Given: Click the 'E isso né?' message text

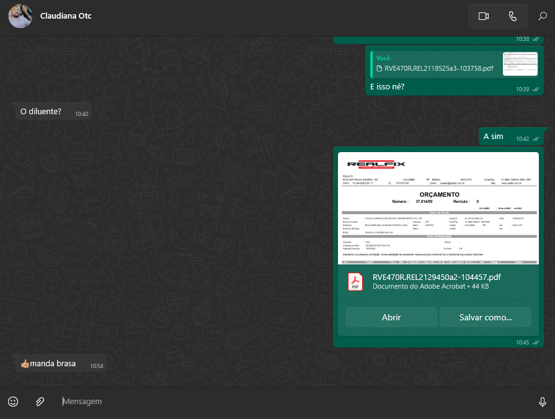Looking at the screenshot, I should [x=388, y=87].
